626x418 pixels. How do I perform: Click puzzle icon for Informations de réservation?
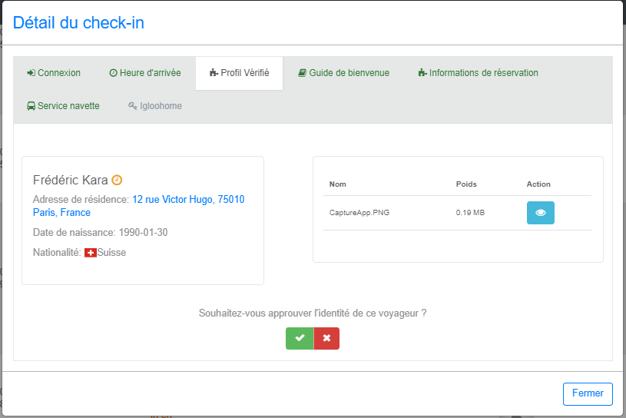[422, 73]
